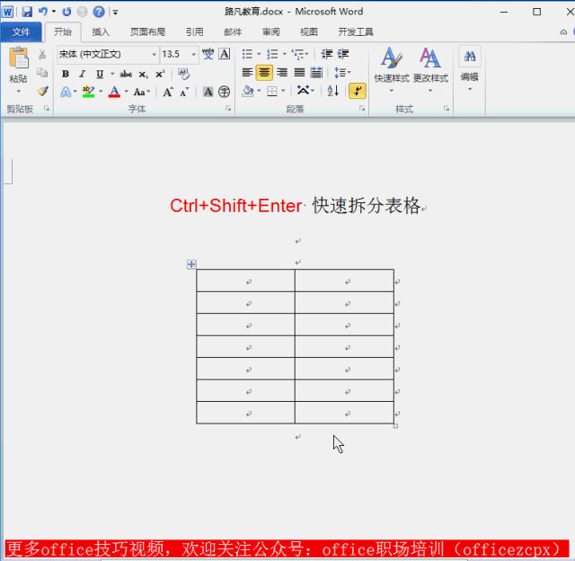Image resolution: width=575 pixels, height=561 pixels.
Task: Click the Asian layout button
Action: point(305,90)
